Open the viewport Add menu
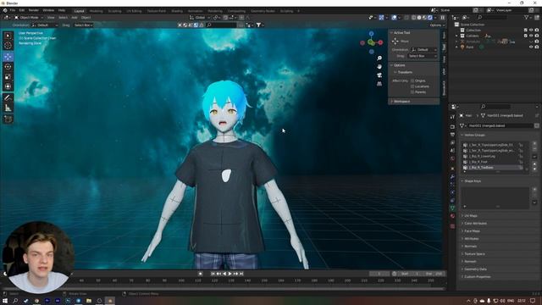This screenshot has width=542, height=305. click(x=75, y=17)
